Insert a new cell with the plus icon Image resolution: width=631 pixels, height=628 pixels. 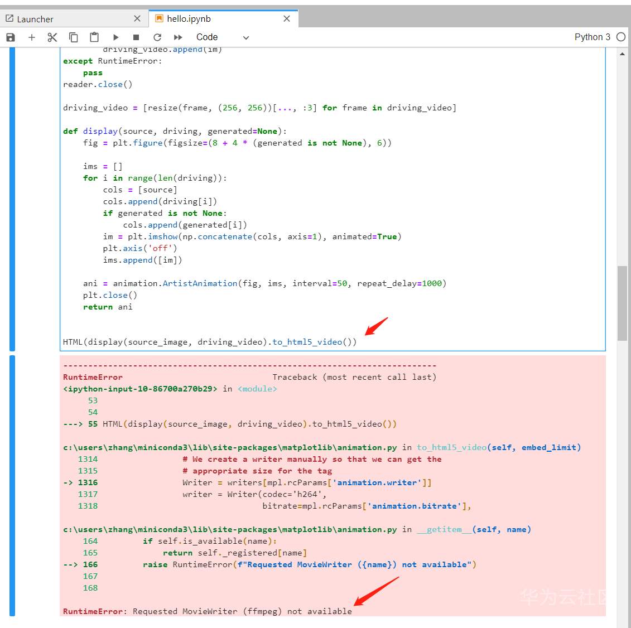(x=31, y=37)
